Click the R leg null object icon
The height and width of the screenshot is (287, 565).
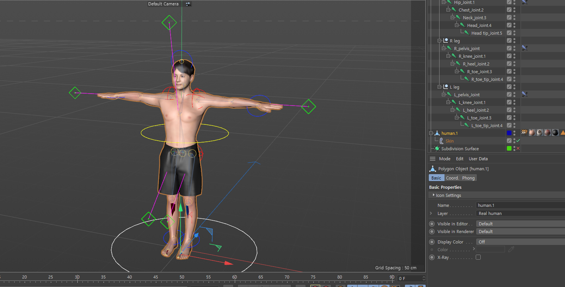(x=446, y=41)
